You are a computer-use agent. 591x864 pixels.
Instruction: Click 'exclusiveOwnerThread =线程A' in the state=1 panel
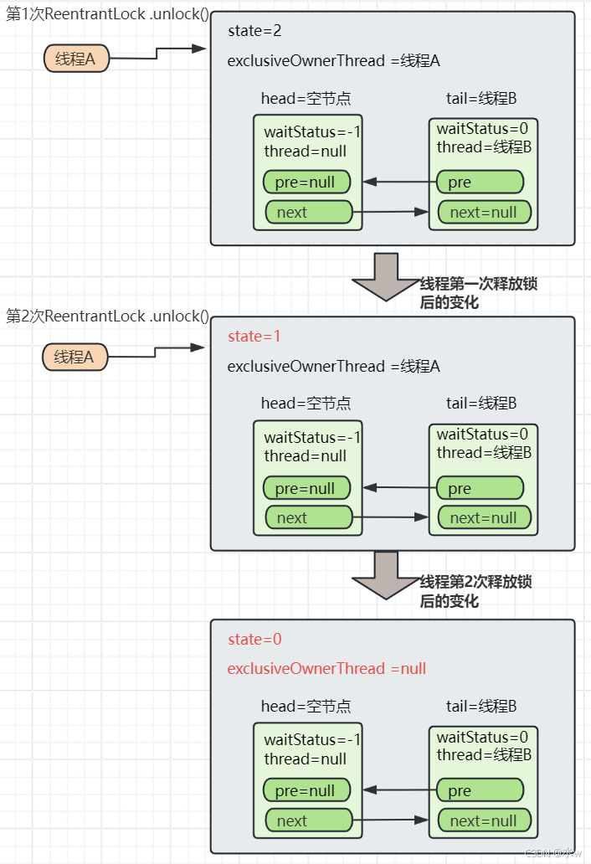pyautogui.click(x=333, y=366)
